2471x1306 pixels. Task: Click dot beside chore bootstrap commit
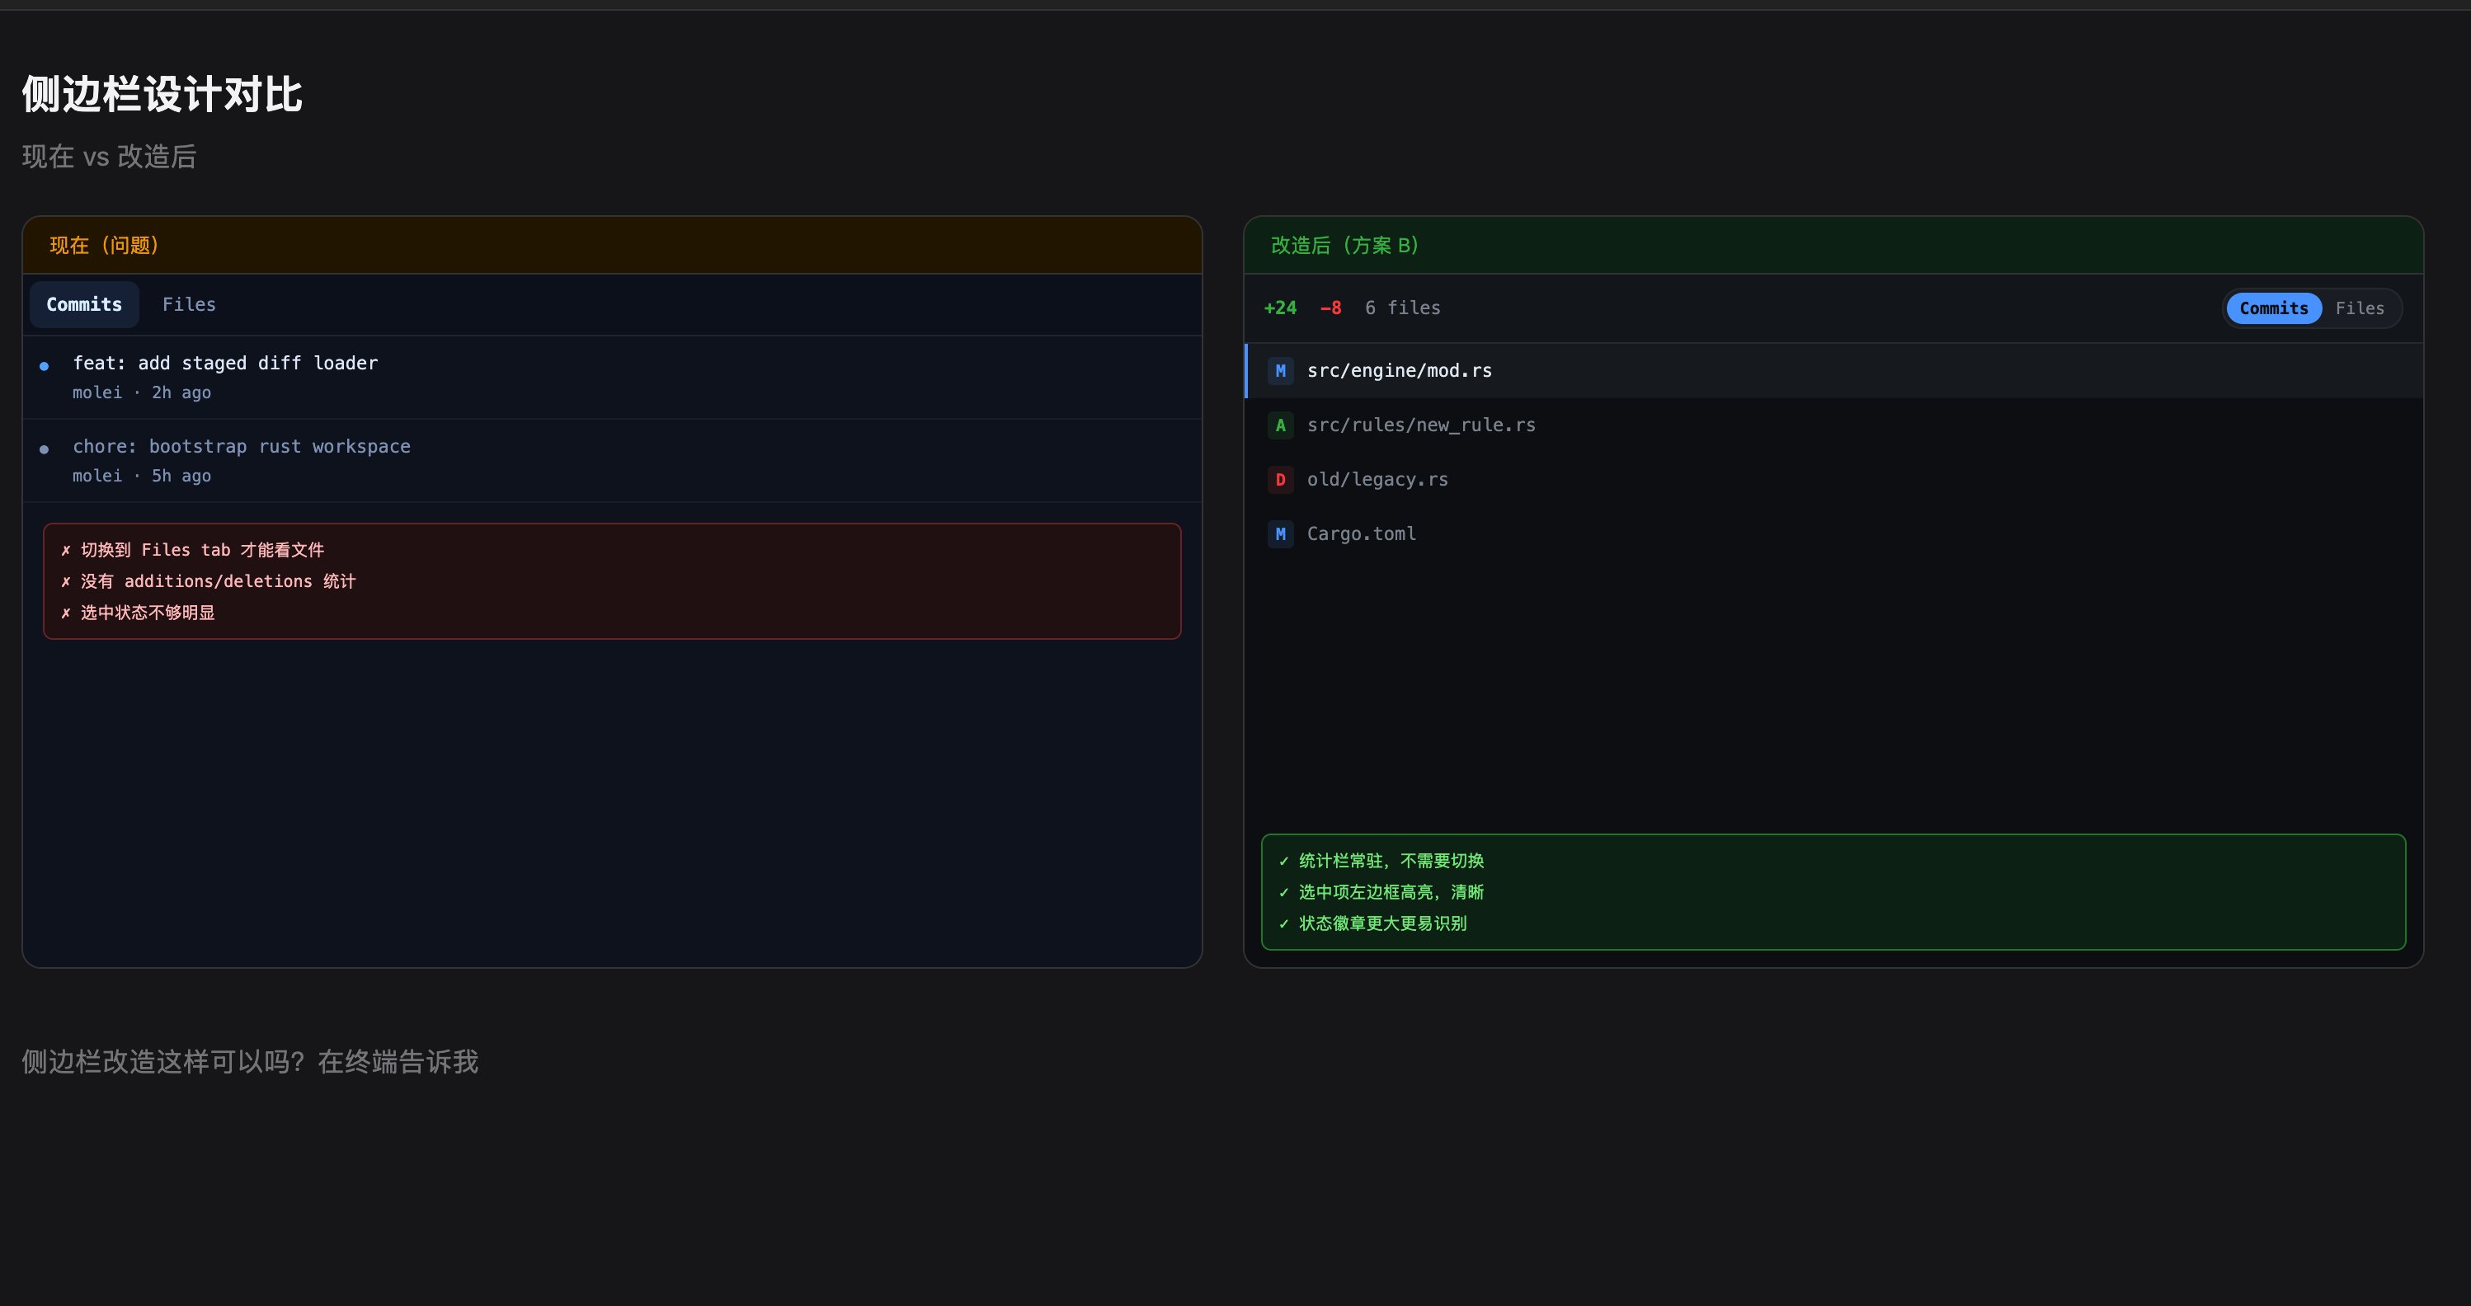coord(45,449)
